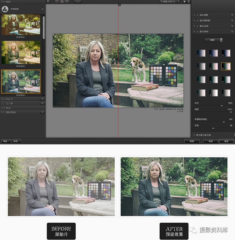Click the preset list vertical scrollbar
Image resolution: width=235 pixels, height=240 pixels.
click(44, 28)
